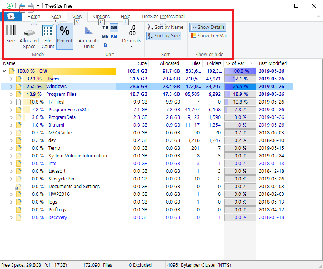Switch to the Home ribbon tab
Screen dimensions: 323x269
[33, 16]
